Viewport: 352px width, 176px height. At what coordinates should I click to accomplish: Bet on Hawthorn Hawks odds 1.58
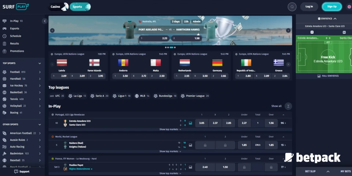186,38
